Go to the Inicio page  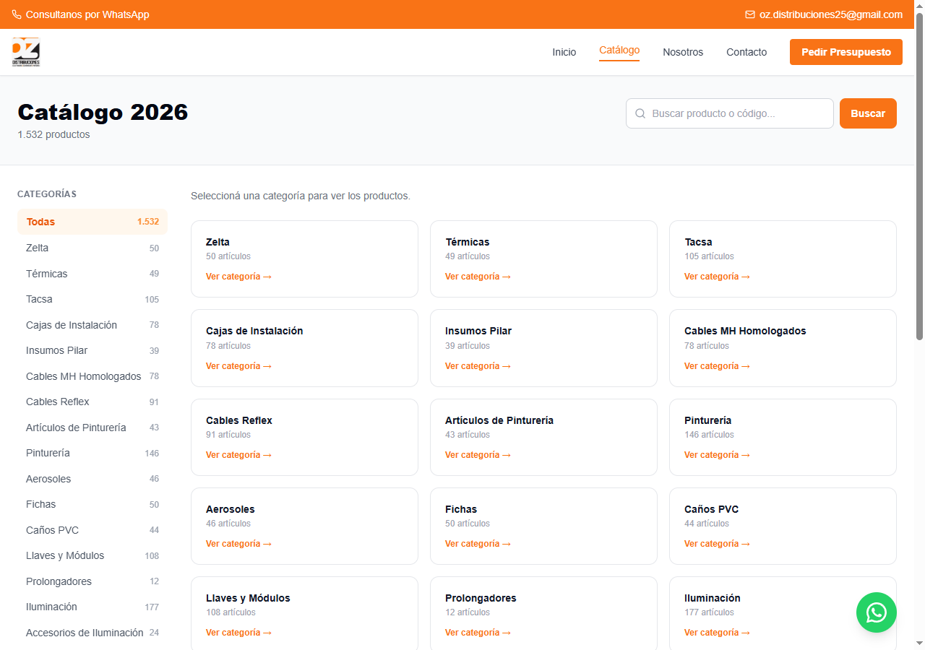[x=564, y=52]
